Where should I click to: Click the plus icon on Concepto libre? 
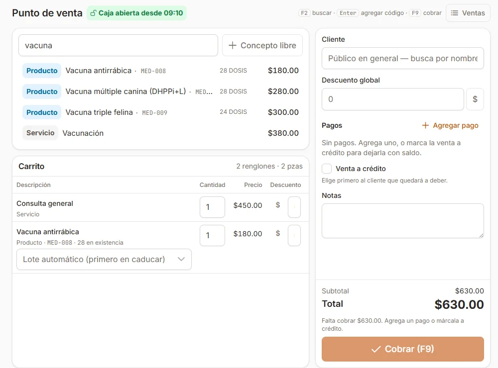(x=233, y=45)
